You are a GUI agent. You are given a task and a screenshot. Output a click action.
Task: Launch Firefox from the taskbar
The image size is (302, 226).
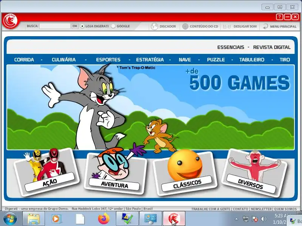pyautogui.click(x=103, y=219)
